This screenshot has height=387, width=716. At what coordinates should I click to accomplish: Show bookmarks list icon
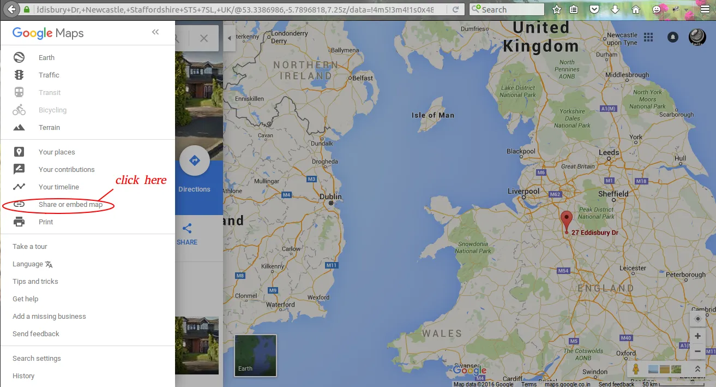click(x=574, y=9)
